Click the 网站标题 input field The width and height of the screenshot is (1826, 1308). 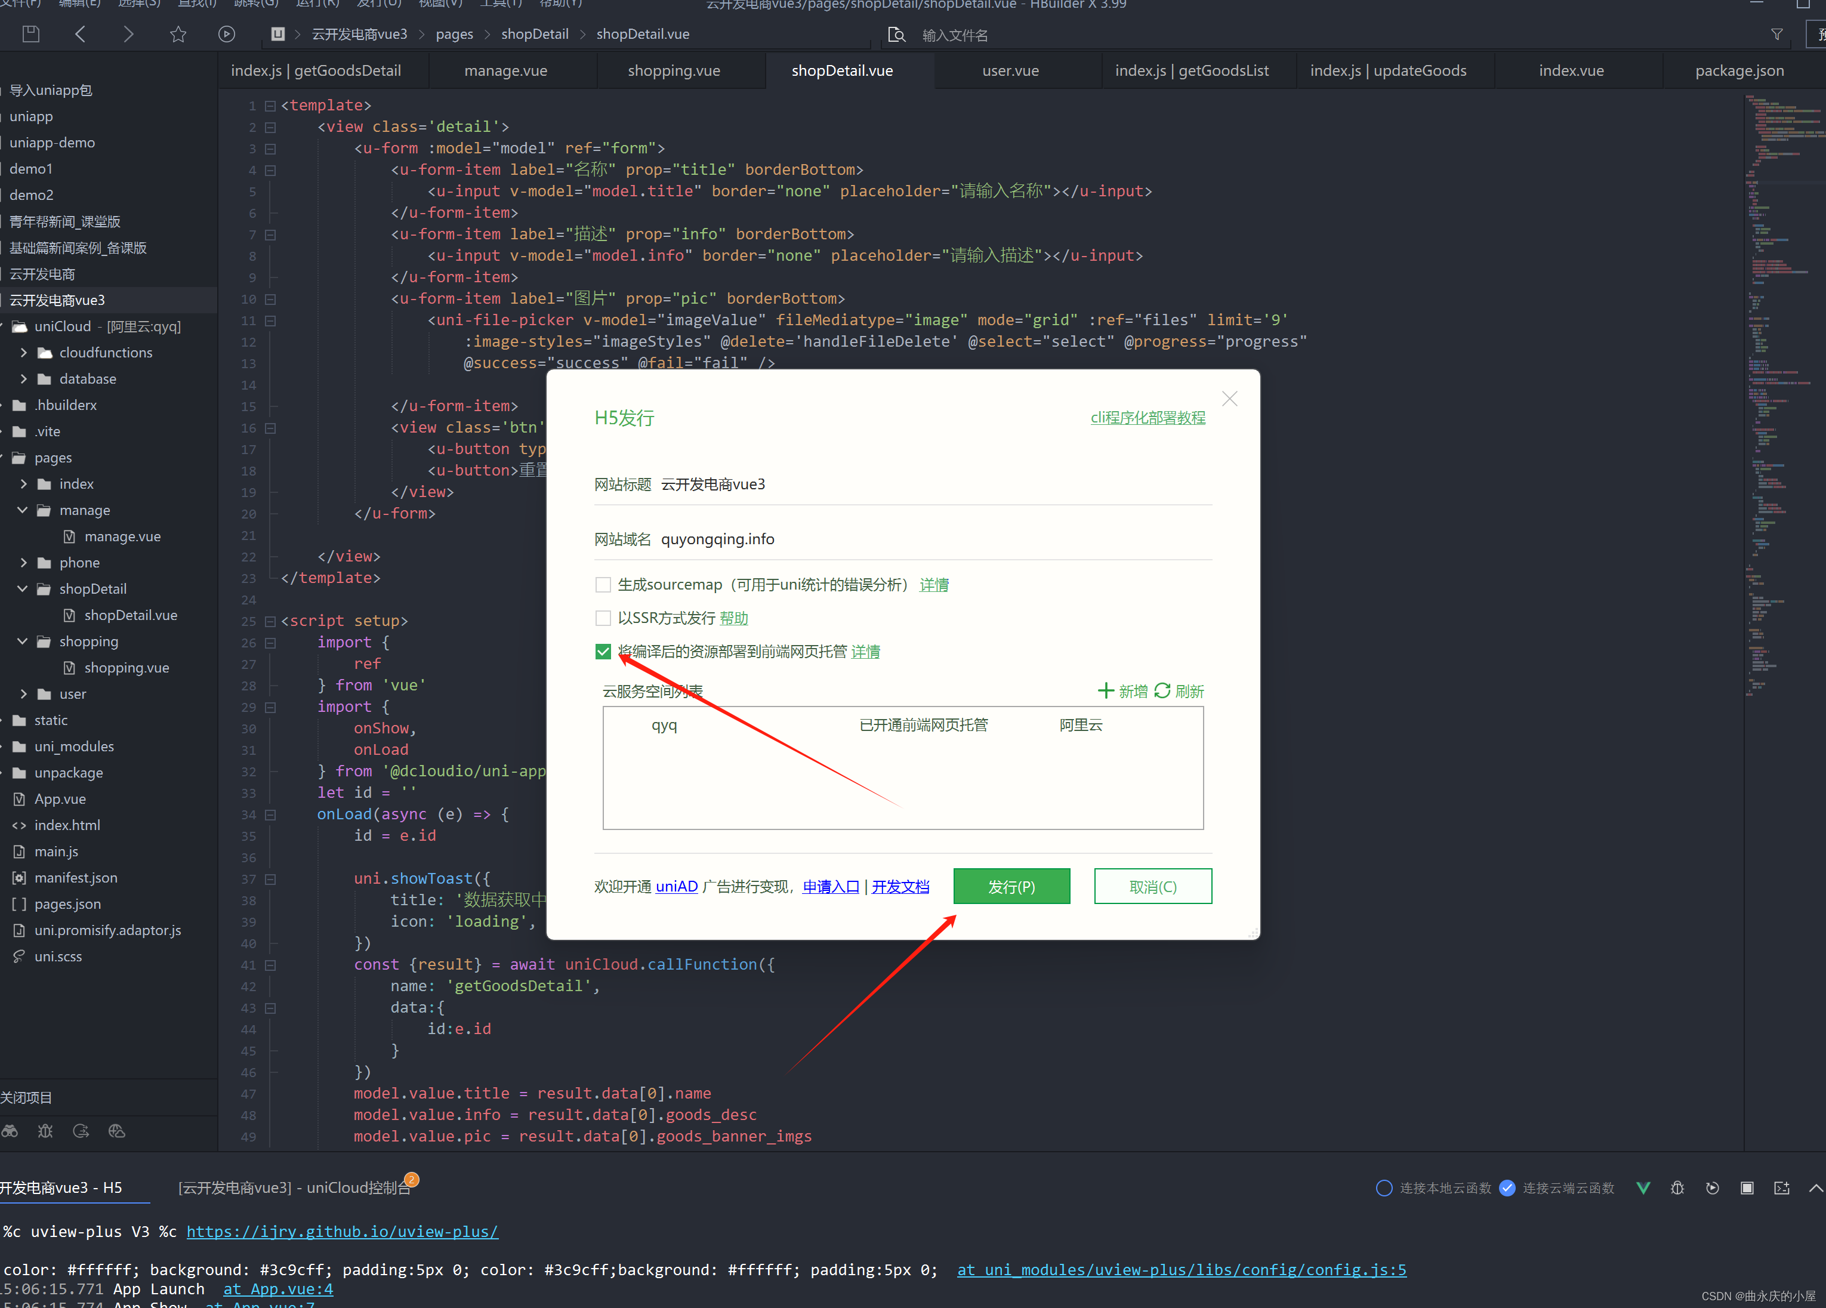click(936, 485)
